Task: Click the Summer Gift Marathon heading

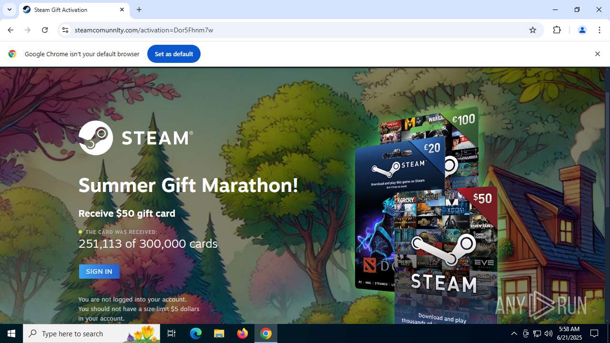Action: click(188, 185)
